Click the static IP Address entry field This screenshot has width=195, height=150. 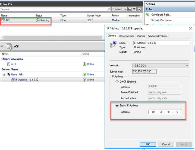165,112
